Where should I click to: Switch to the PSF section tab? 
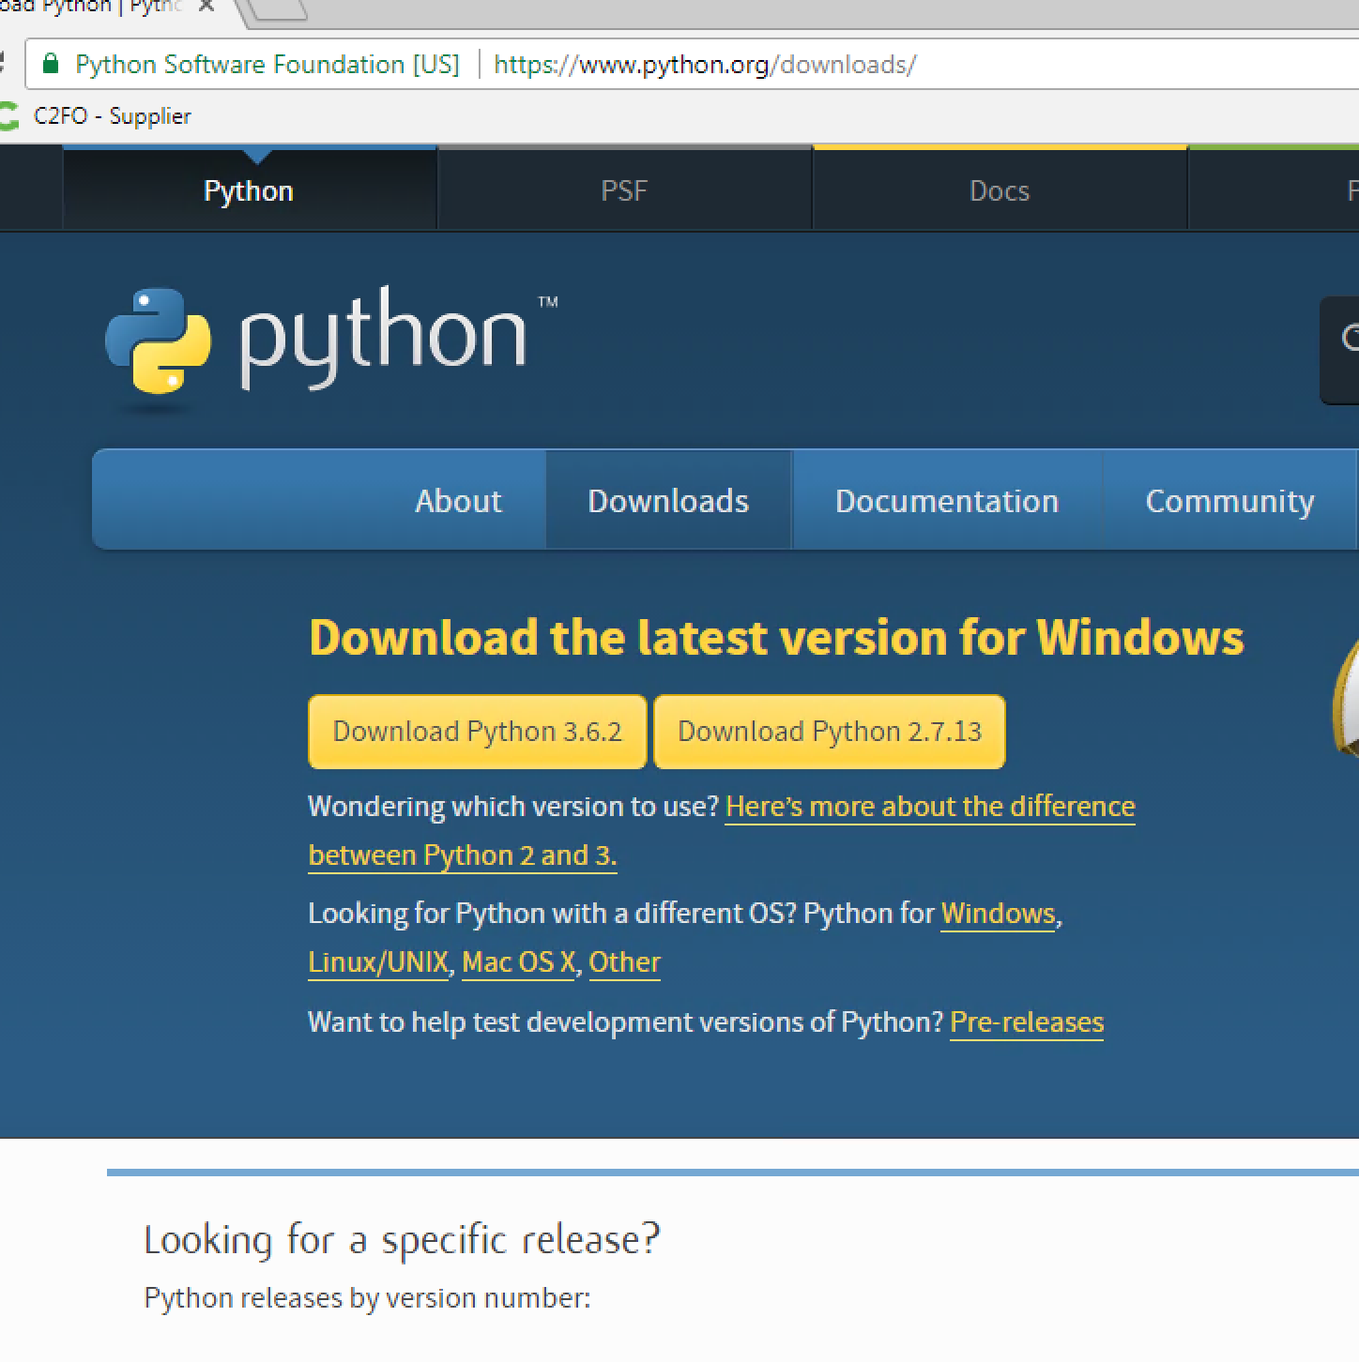pyautogui.click(x=624, y=189)
